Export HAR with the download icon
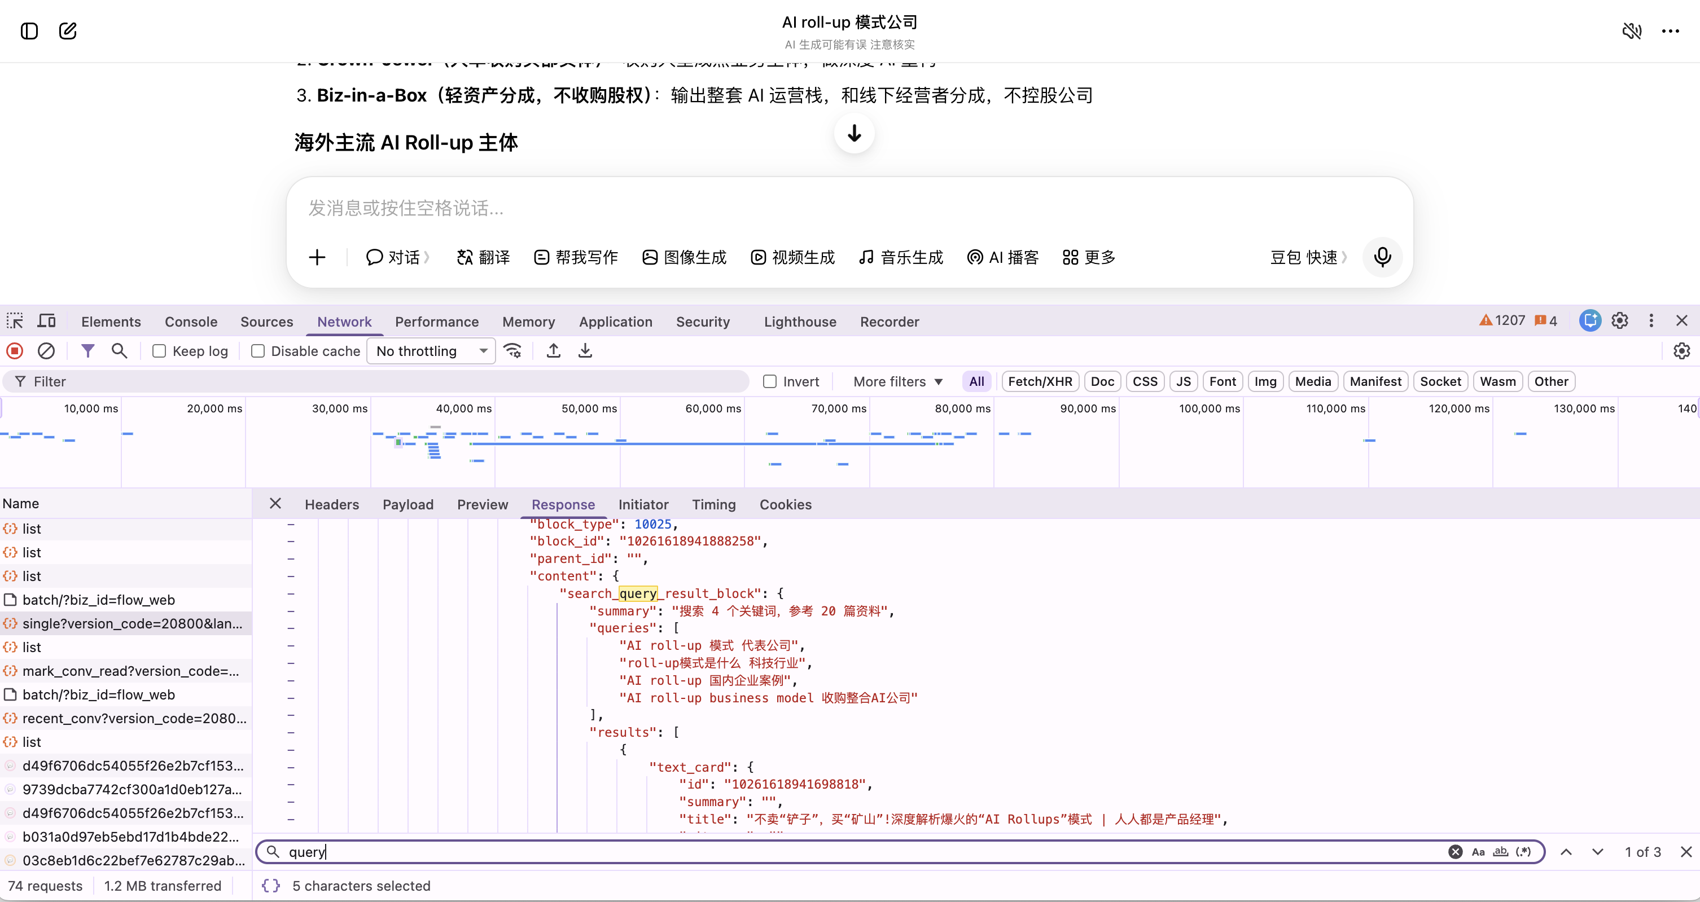 point(585,351)
